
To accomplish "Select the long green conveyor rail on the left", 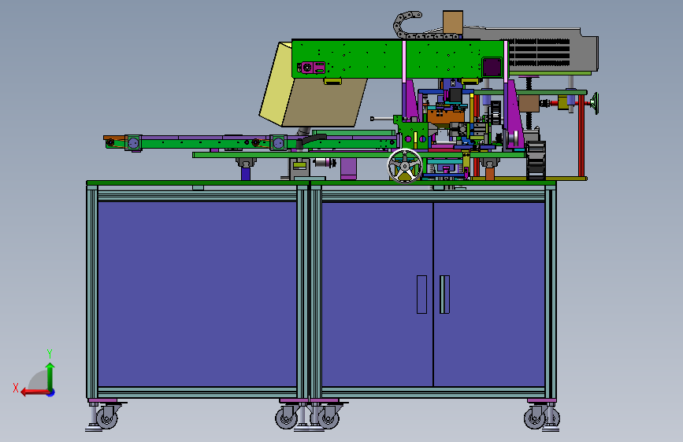I will [251, 142].
